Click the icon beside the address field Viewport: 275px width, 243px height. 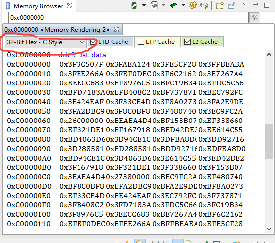pos(254,17)
